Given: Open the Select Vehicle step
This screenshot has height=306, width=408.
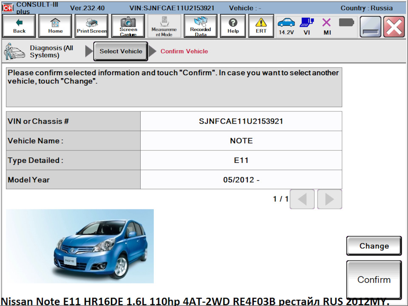Looking at the screenshot, I should point(120,51).
